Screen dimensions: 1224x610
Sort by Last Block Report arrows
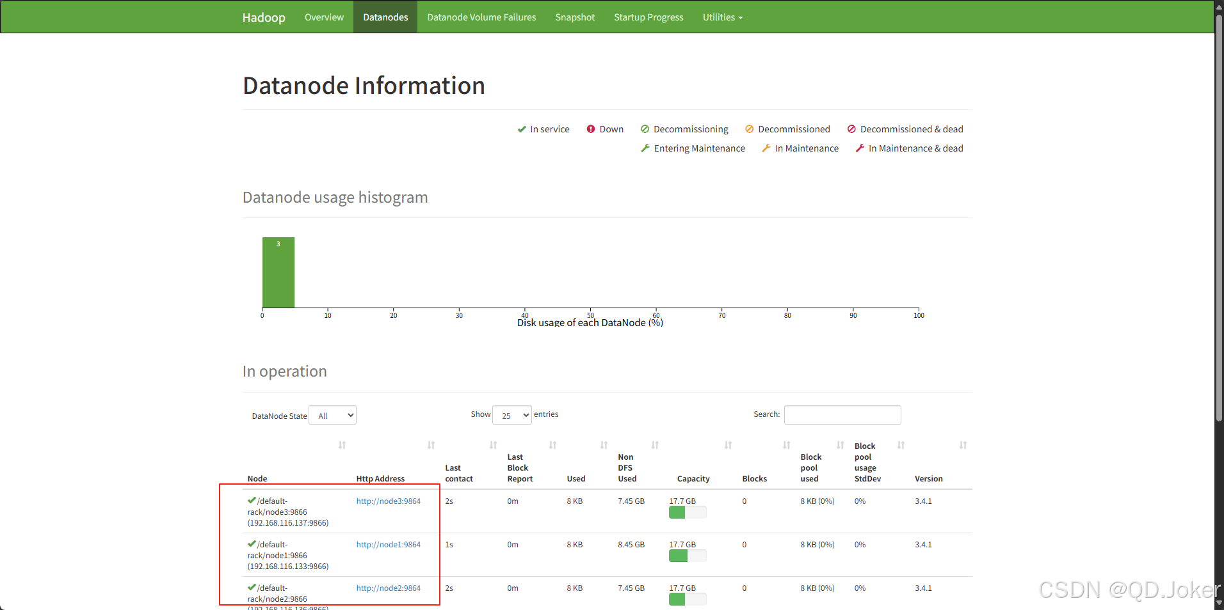552,445
